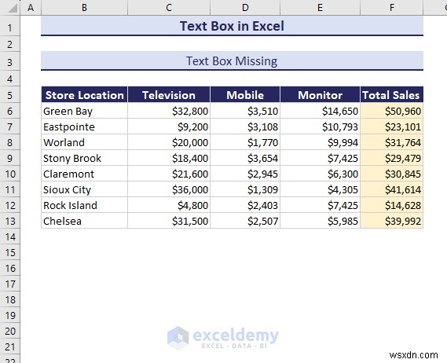Click Television value $18,400
The width and height of the screenshot is (447, 363).
(169, 158)
